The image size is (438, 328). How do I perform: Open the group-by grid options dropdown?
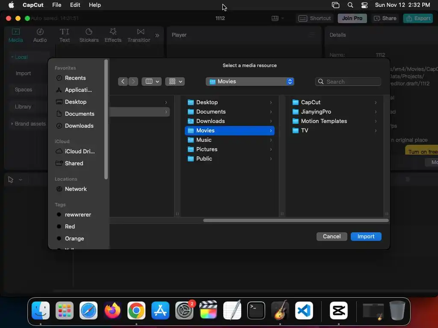[175, 82]
